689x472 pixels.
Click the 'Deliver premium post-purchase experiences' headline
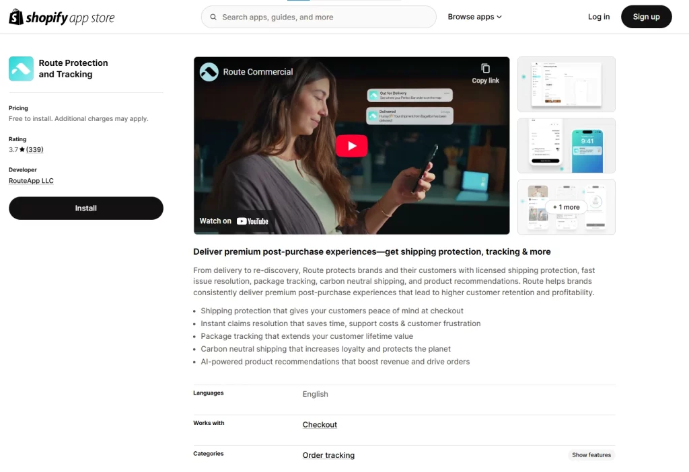(x=371, y=251)
